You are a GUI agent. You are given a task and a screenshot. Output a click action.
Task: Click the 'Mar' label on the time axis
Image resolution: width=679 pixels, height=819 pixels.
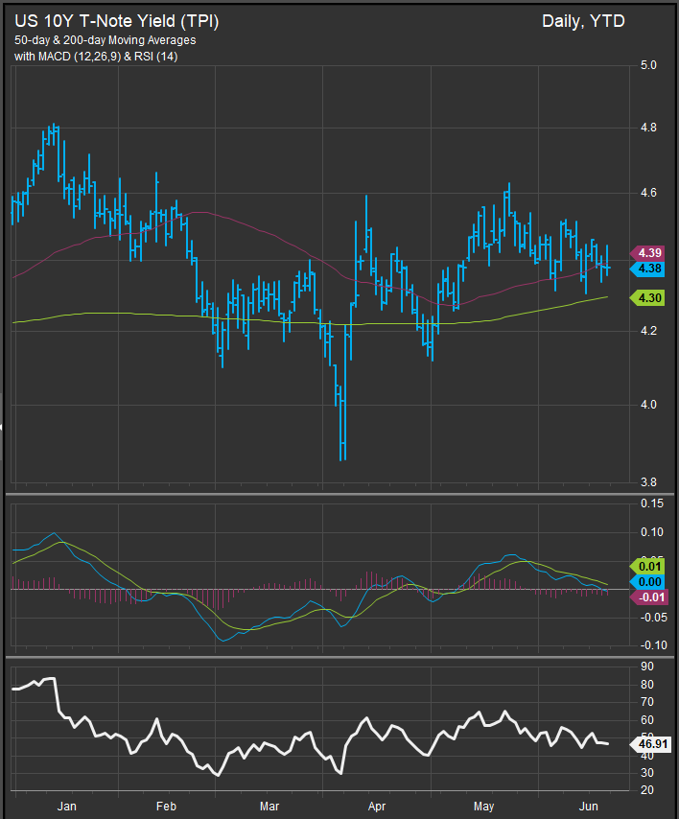[x=269, y=806]
